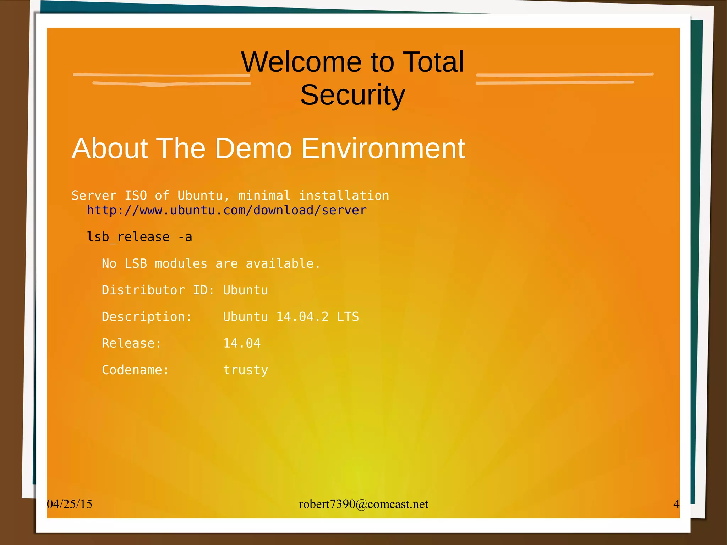Select the command text 'lsb_release -a'
The height and width of the screenshot is (545, 727).
click(x=140, y=237)
